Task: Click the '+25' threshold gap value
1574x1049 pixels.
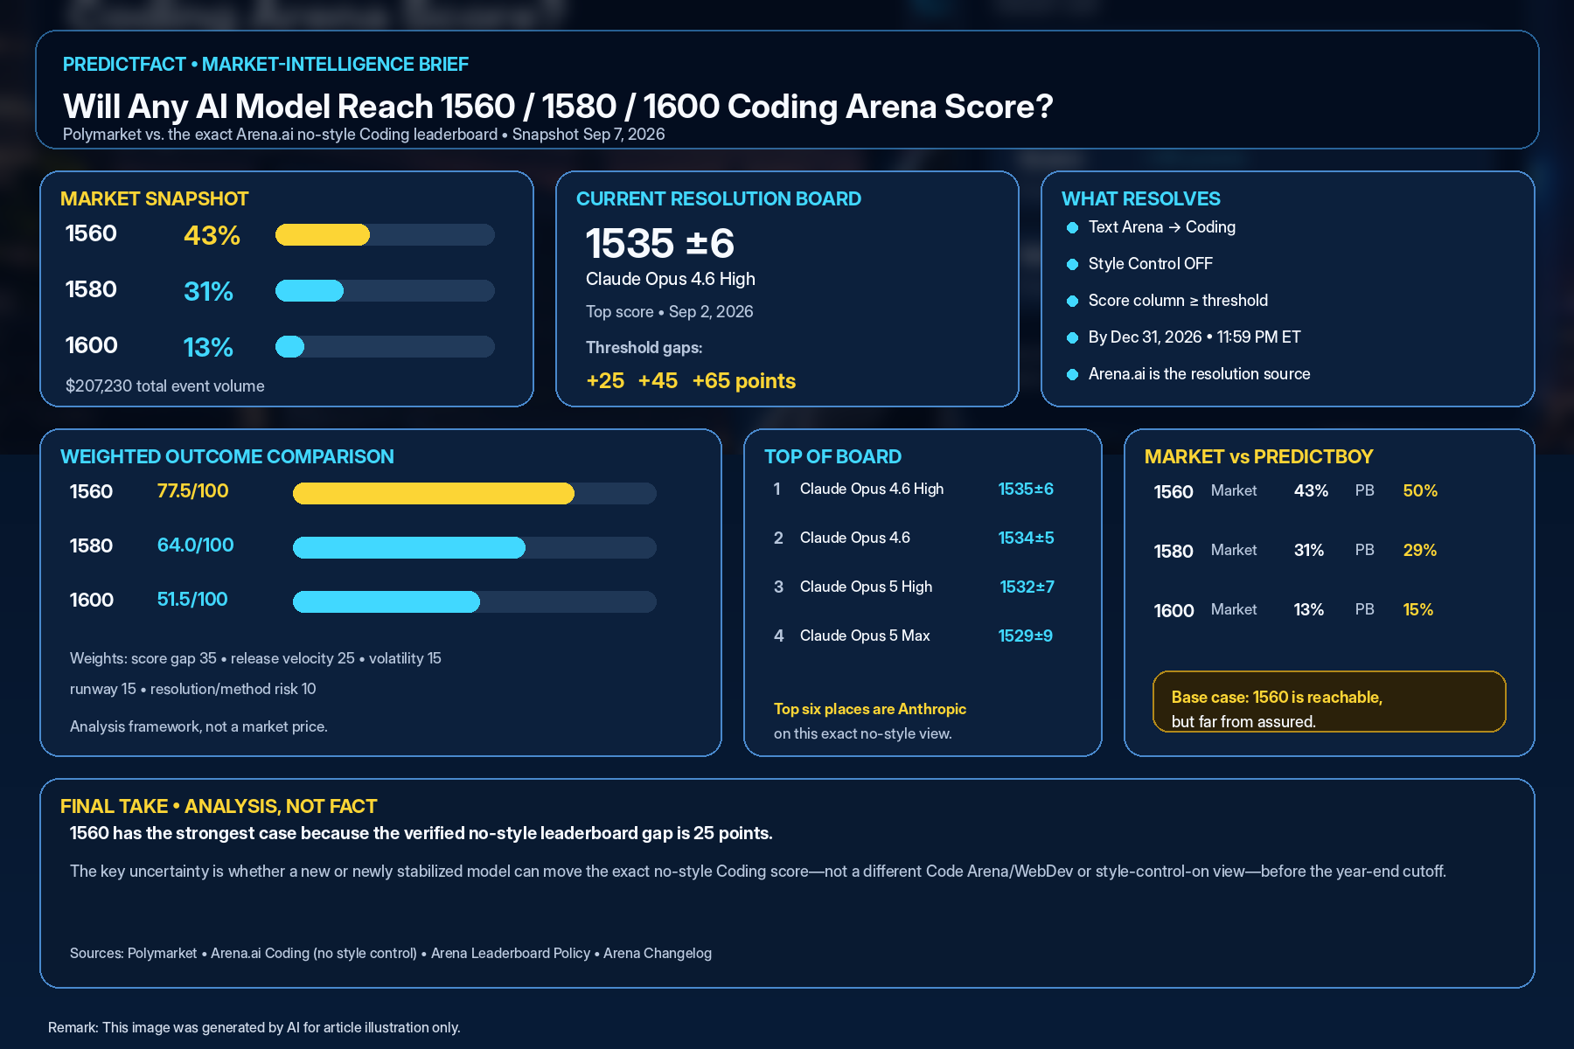Action: [x=605, y=381]
